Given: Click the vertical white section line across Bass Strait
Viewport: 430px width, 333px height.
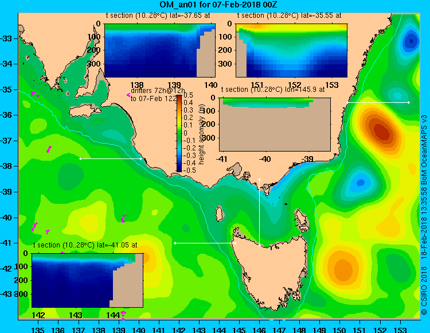Looking at the screenshot, I should click(259, 212).
